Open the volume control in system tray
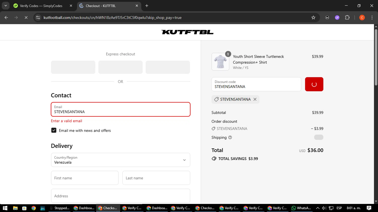Screen dimensions: 378x212 coord(324,208)
